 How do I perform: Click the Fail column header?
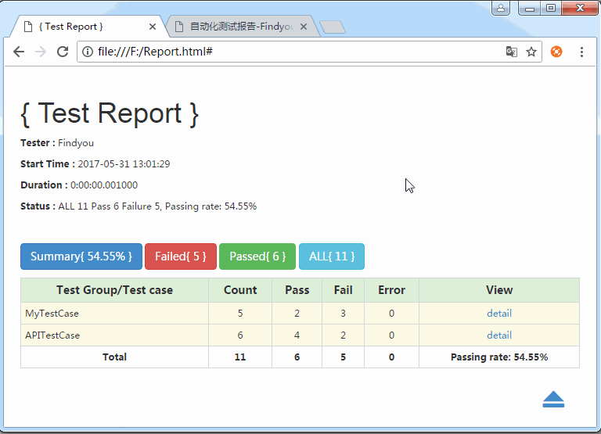(x=343, y=290)
